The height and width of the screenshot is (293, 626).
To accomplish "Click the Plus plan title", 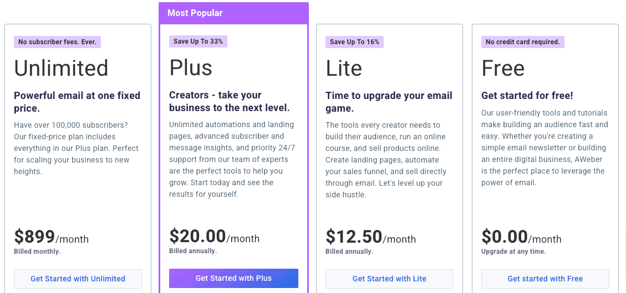I will (191, 67).
